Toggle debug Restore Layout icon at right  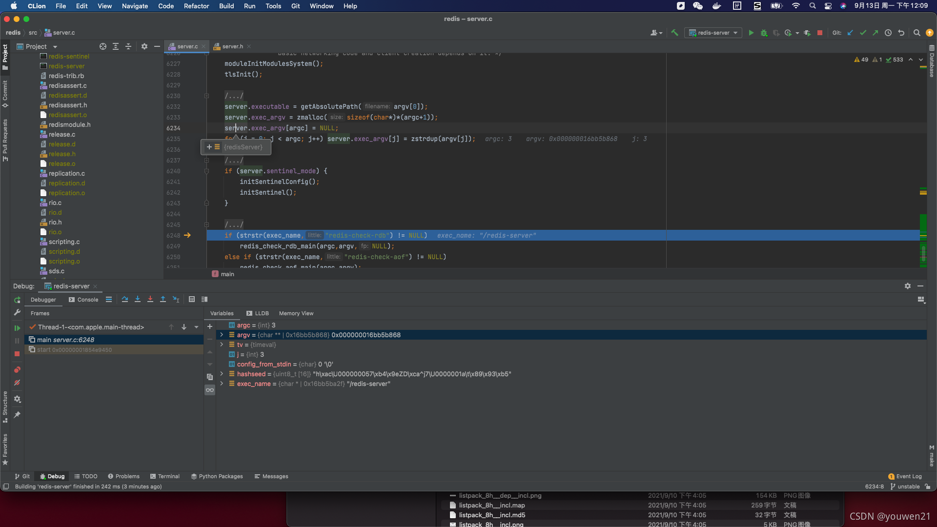click(x=921, y=300)
